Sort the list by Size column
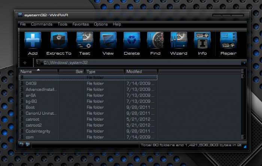 tap(71, 72)
